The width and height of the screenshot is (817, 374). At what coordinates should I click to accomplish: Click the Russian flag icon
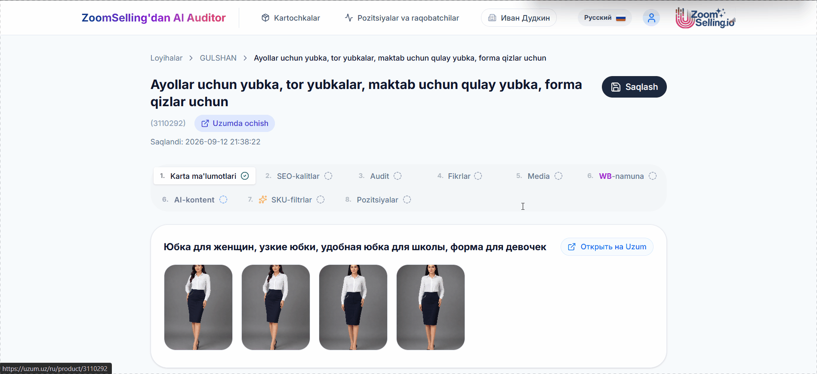(621, 18)
